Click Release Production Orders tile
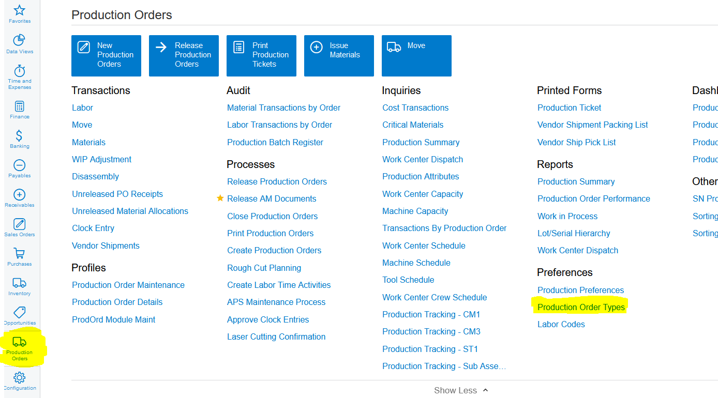This screenshot has height=398, width=718. (184, 55)
